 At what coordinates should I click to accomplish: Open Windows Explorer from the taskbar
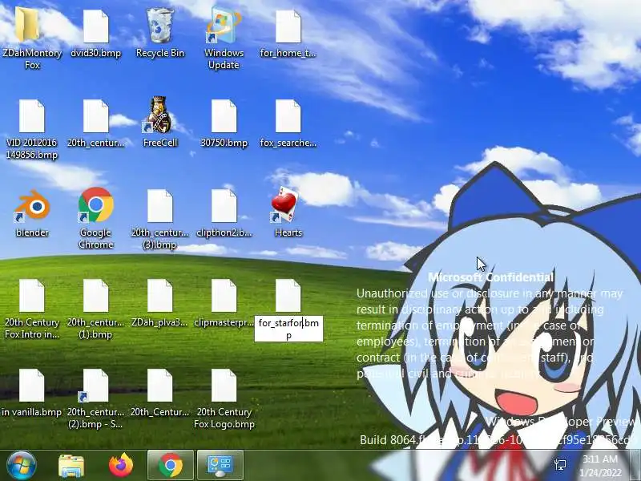click(x=71, y=466)
